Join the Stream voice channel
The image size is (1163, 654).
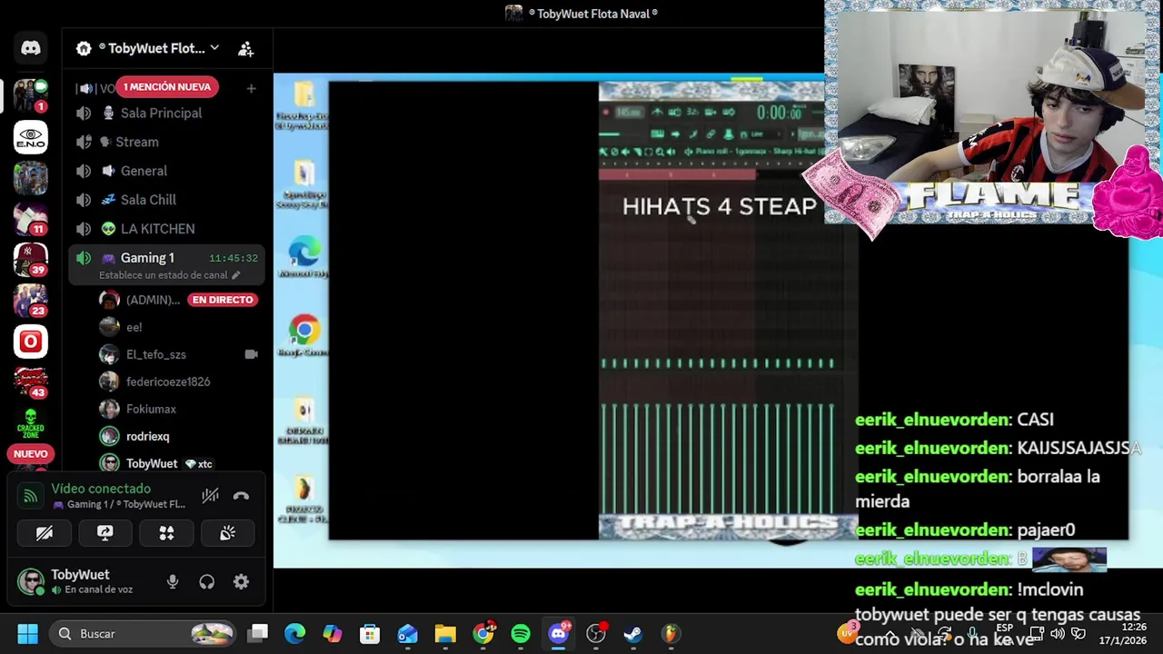[167, 142]
